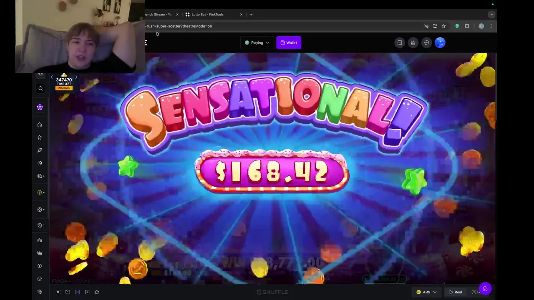
Task: Open a new browser tab
Action: click(251, 14)
